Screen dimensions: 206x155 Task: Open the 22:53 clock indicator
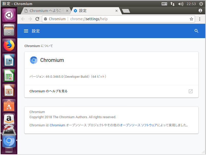191,4
